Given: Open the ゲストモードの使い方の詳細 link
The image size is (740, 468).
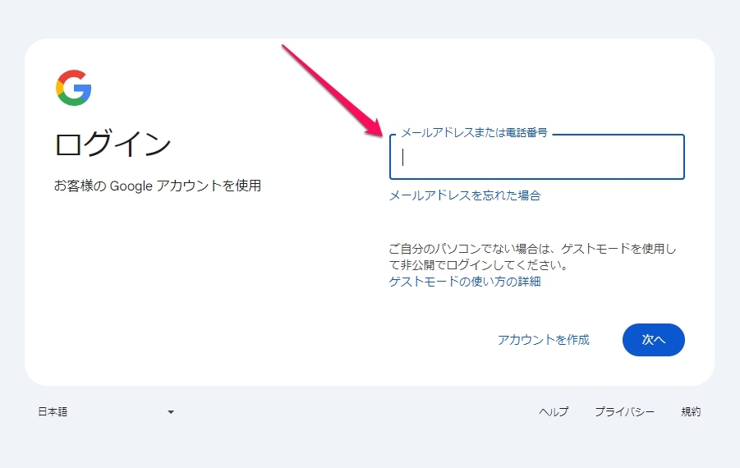Looking at the screenshot, I should pyautogui.click(x=465, y=282).
